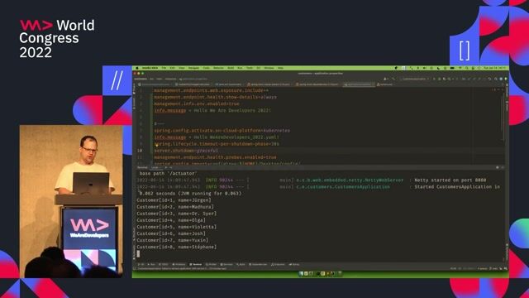Click the macOS menu bar clock
529x298 pixels.
point(495,68)
